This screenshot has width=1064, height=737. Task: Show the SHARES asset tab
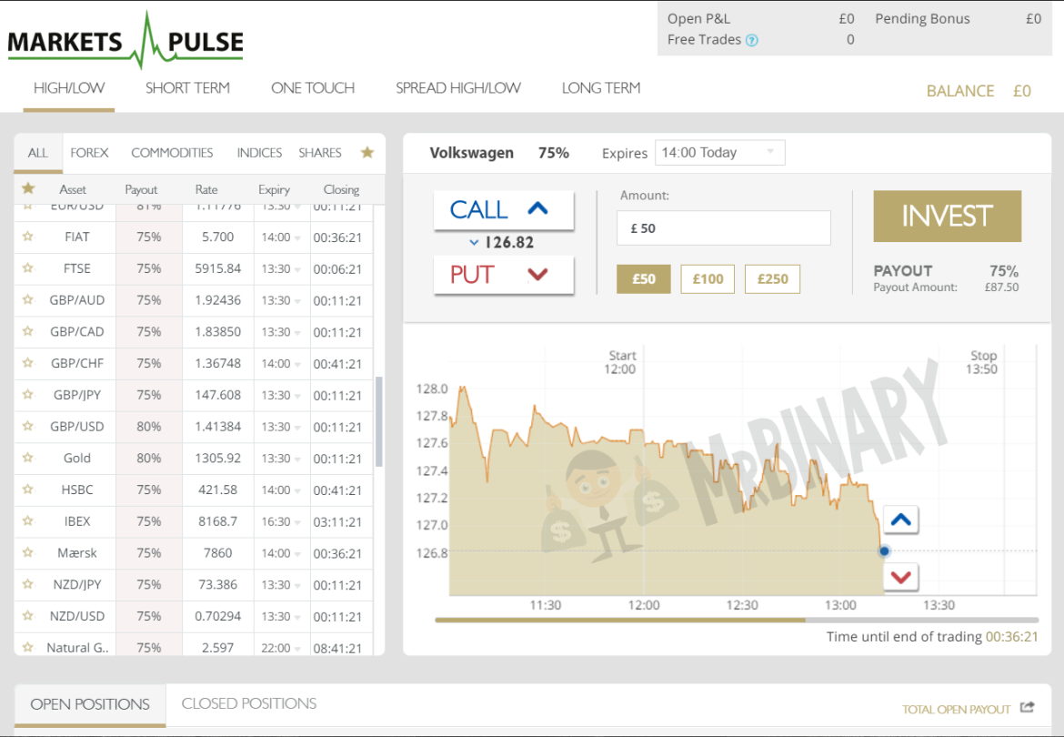319,153
